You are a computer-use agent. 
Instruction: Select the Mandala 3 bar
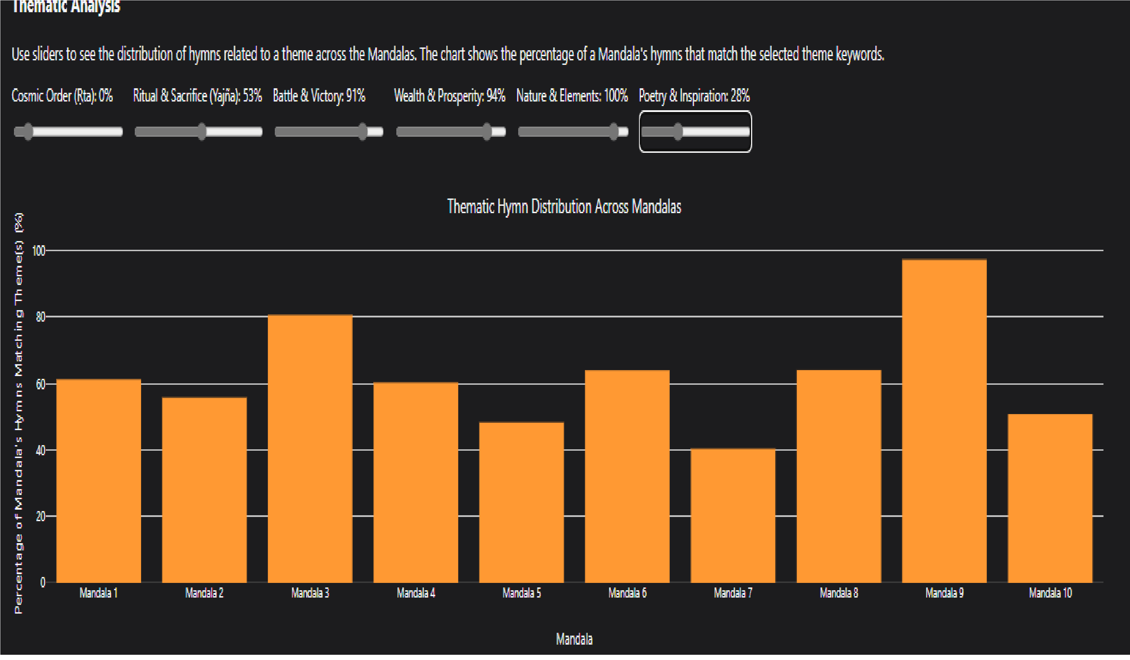[x=310, y=449]
